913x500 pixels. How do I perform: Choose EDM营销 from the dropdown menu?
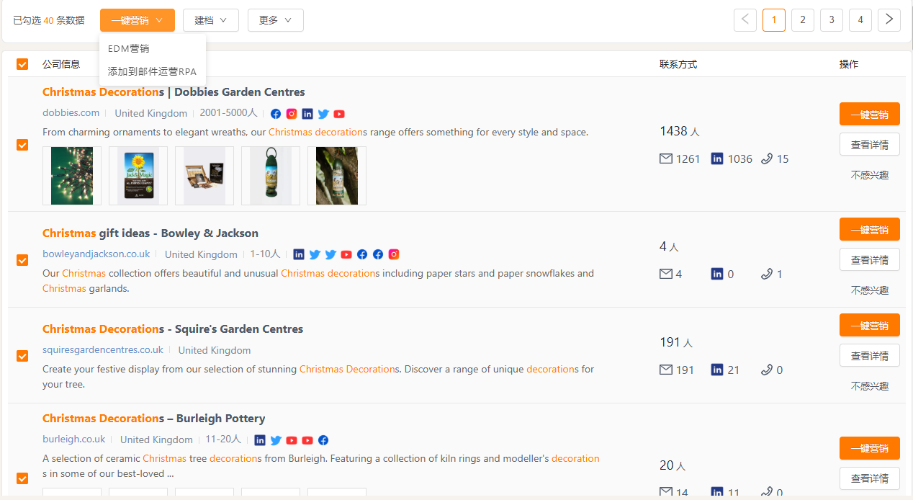pyautogui.click(x=153, y=48)
